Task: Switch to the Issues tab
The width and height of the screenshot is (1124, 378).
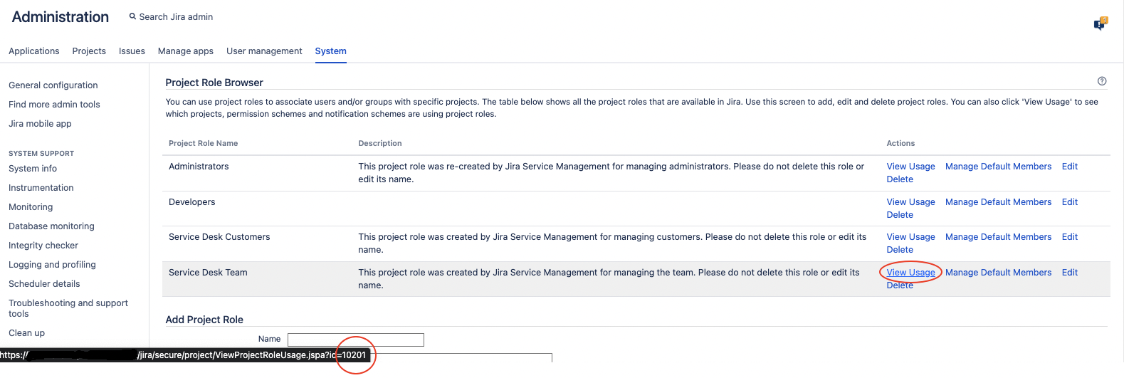Action: point(132,51)
